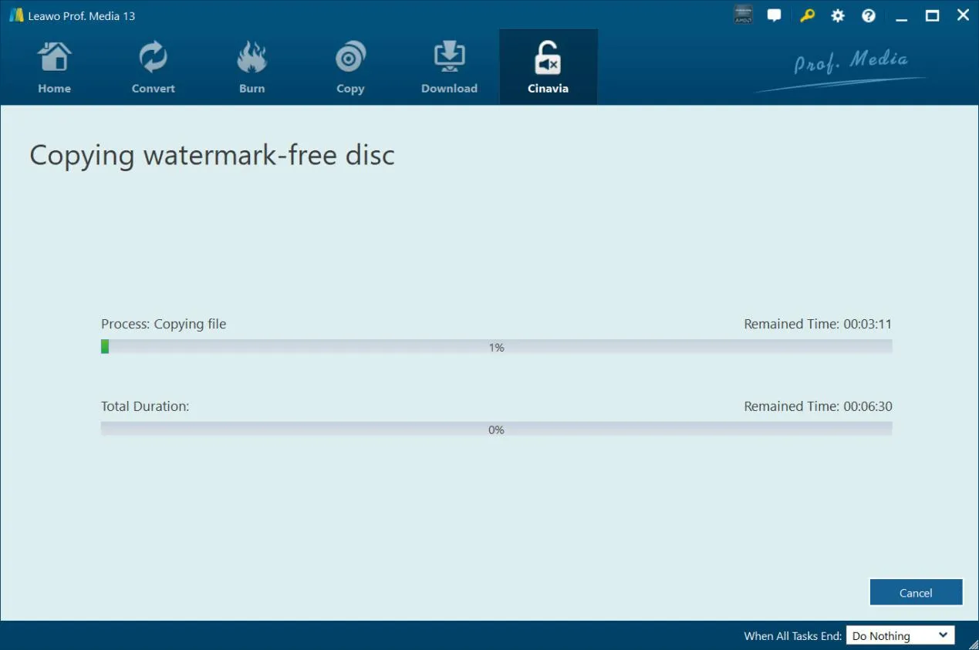Open help via question mark icon
Screen dimensions: 979x650
pyautogui.click(x=869, y=15)
